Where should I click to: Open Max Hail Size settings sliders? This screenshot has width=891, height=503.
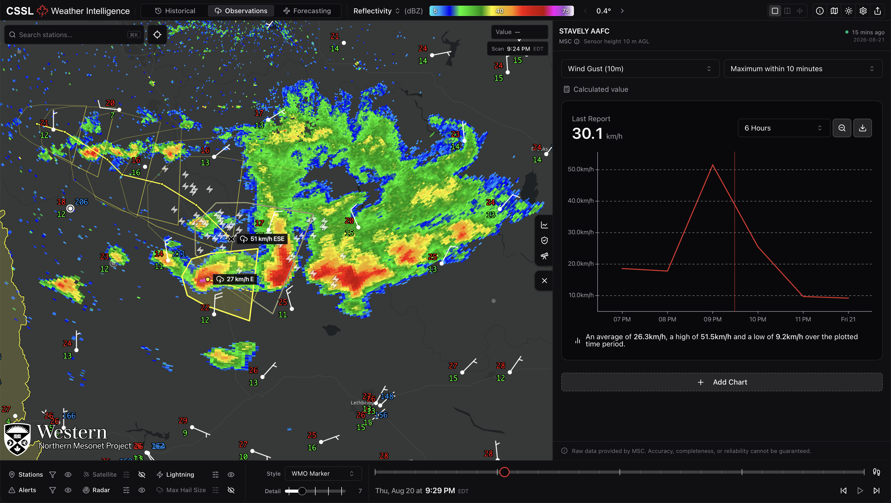[x=216, y=490]
